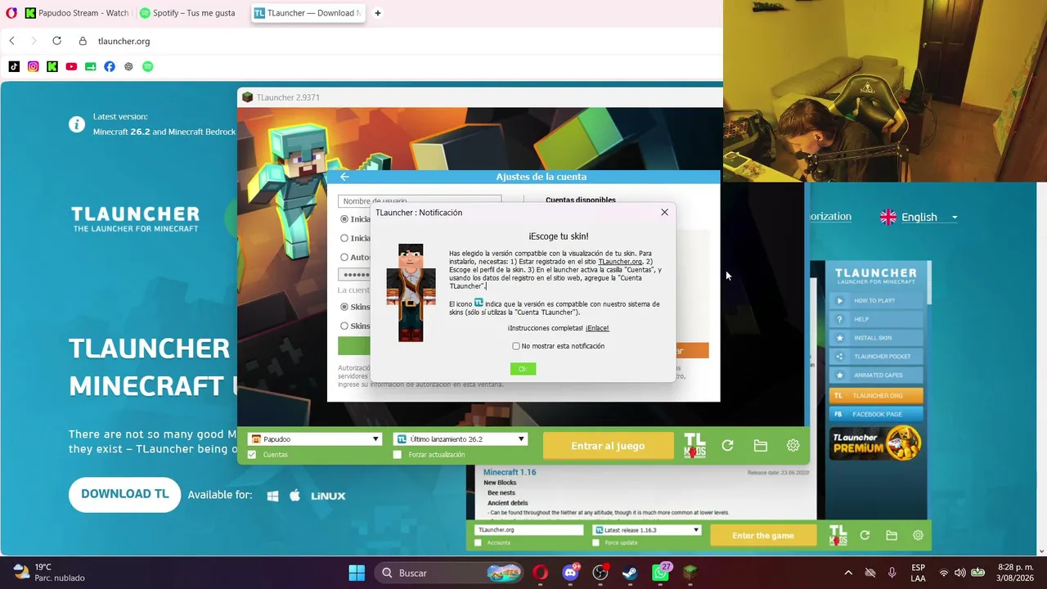Open the game folder in TLauncher
The image size is (1047, 589).
tap(761, 446)
